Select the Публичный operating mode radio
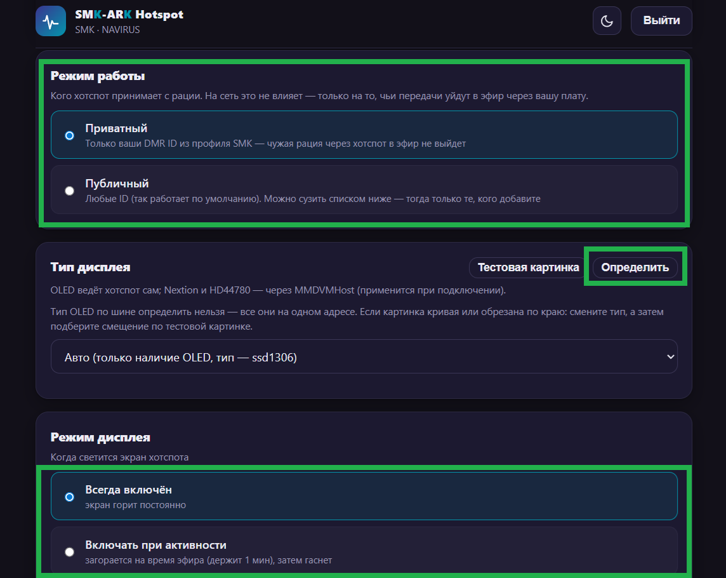The image size is (726, 578). pyautogui.click(x=69, y=191)
